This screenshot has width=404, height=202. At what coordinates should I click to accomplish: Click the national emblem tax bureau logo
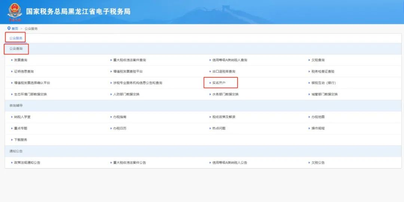(x=15, y=12)
